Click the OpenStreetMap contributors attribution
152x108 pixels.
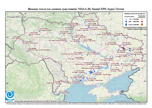click(x=131, y=101)
